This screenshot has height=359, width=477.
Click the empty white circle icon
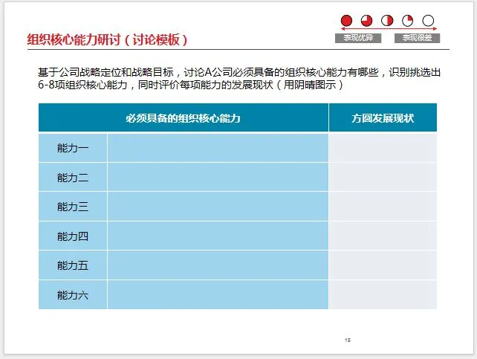[x=428, y=21]
